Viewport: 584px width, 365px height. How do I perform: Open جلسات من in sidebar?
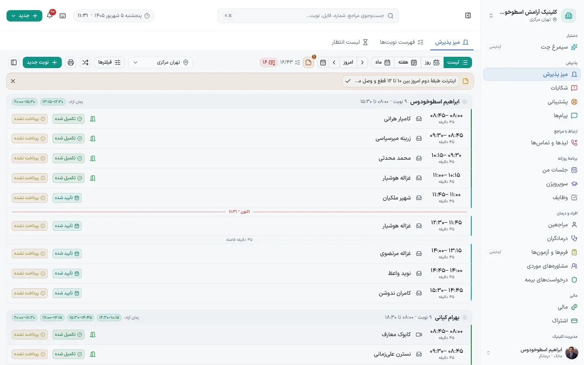tap(532, 170)
